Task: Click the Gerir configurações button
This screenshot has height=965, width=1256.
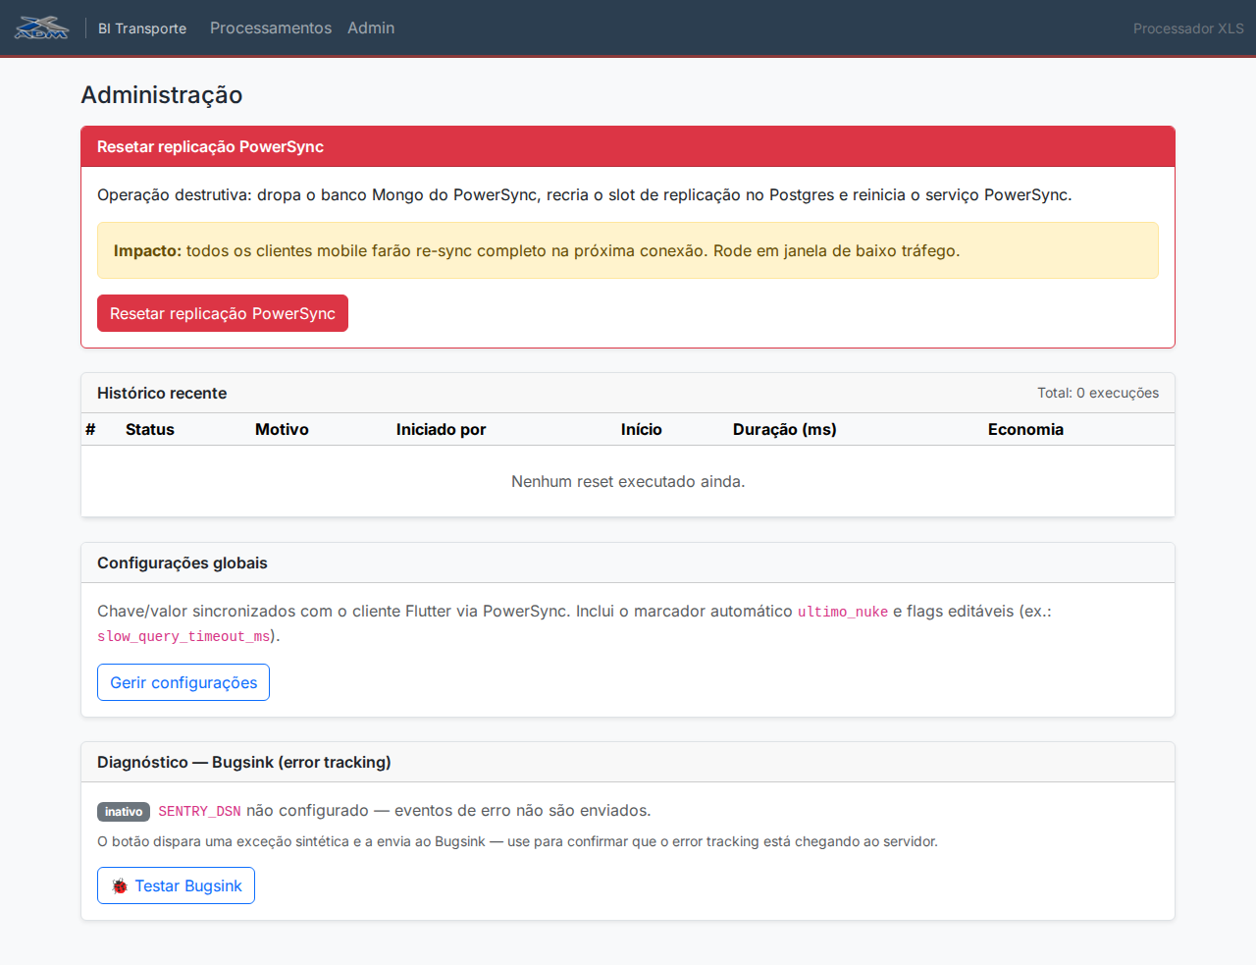Action: click(183, 682)
